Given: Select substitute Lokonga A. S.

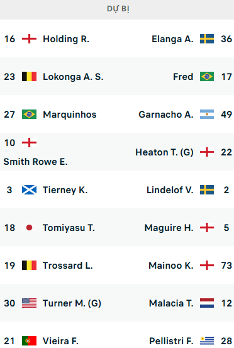Looking at the screenshot, I should [x=73, y=77].
